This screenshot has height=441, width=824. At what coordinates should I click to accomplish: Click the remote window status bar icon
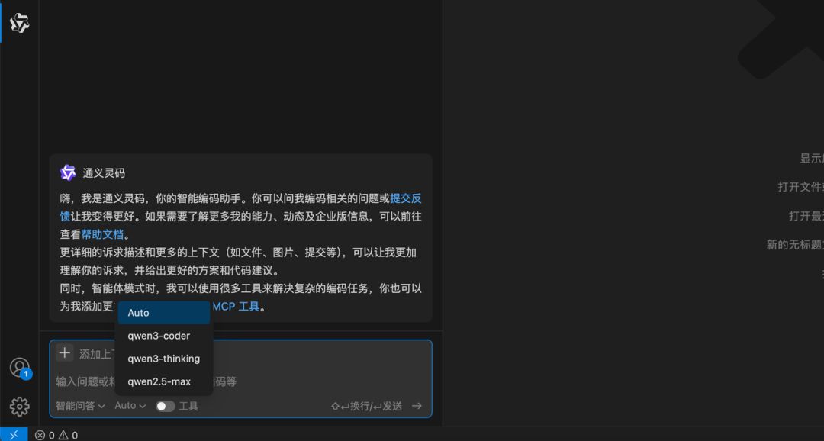14,435
